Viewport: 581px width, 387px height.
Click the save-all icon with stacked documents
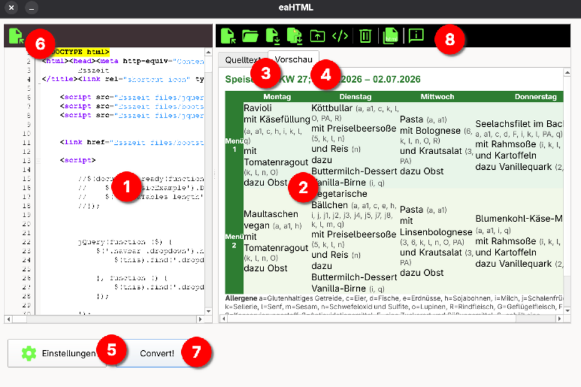[295, 36]
